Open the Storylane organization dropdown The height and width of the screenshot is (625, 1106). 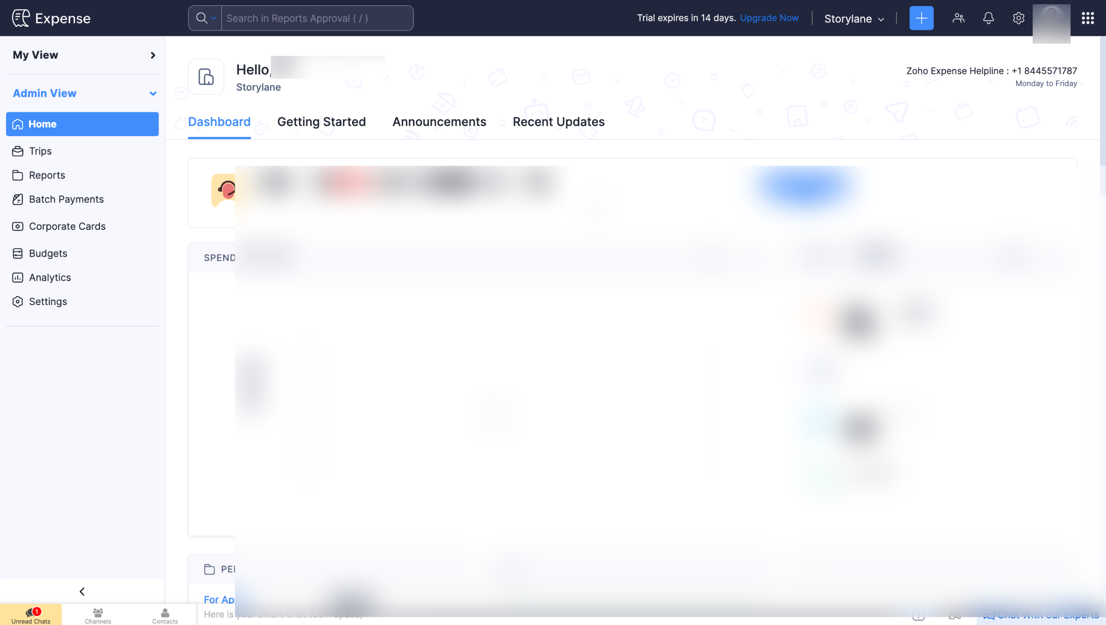(854, 19)
